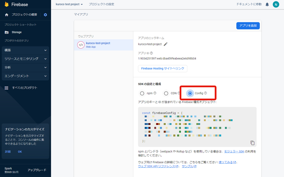Open the サンプル link
Screen dimensions: 284x177
click(x=189, y=166)
